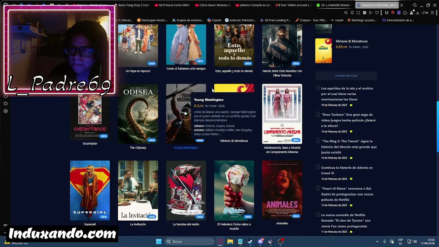The height and width of the screenshot is (247, 439).
Task: Click the Minions & Monstruos sidebar title
Action: (352, 41)
